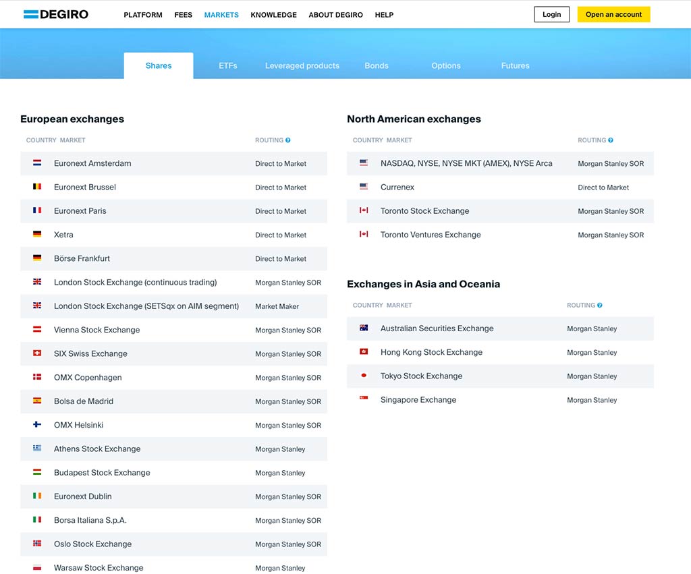Click the Italy flag beside Borsa Italiana
691x574 pixels.
coord(37,520)
